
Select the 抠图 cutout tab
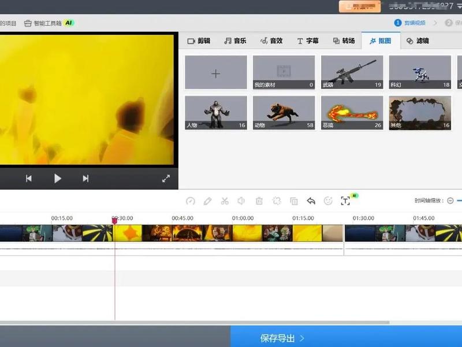tap(381, 40)
